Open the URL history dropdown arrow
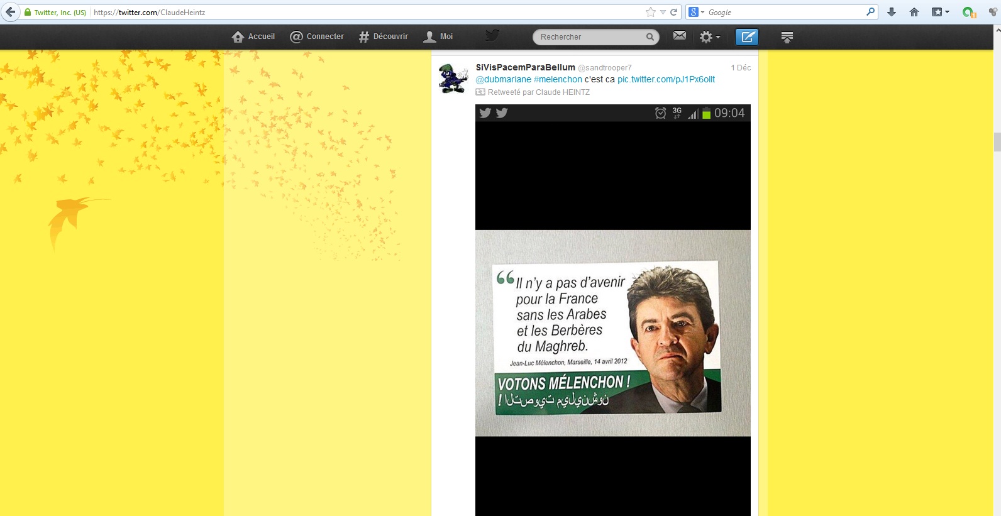The width and height of the screenshot is (1001, 516). click(663, 12)
